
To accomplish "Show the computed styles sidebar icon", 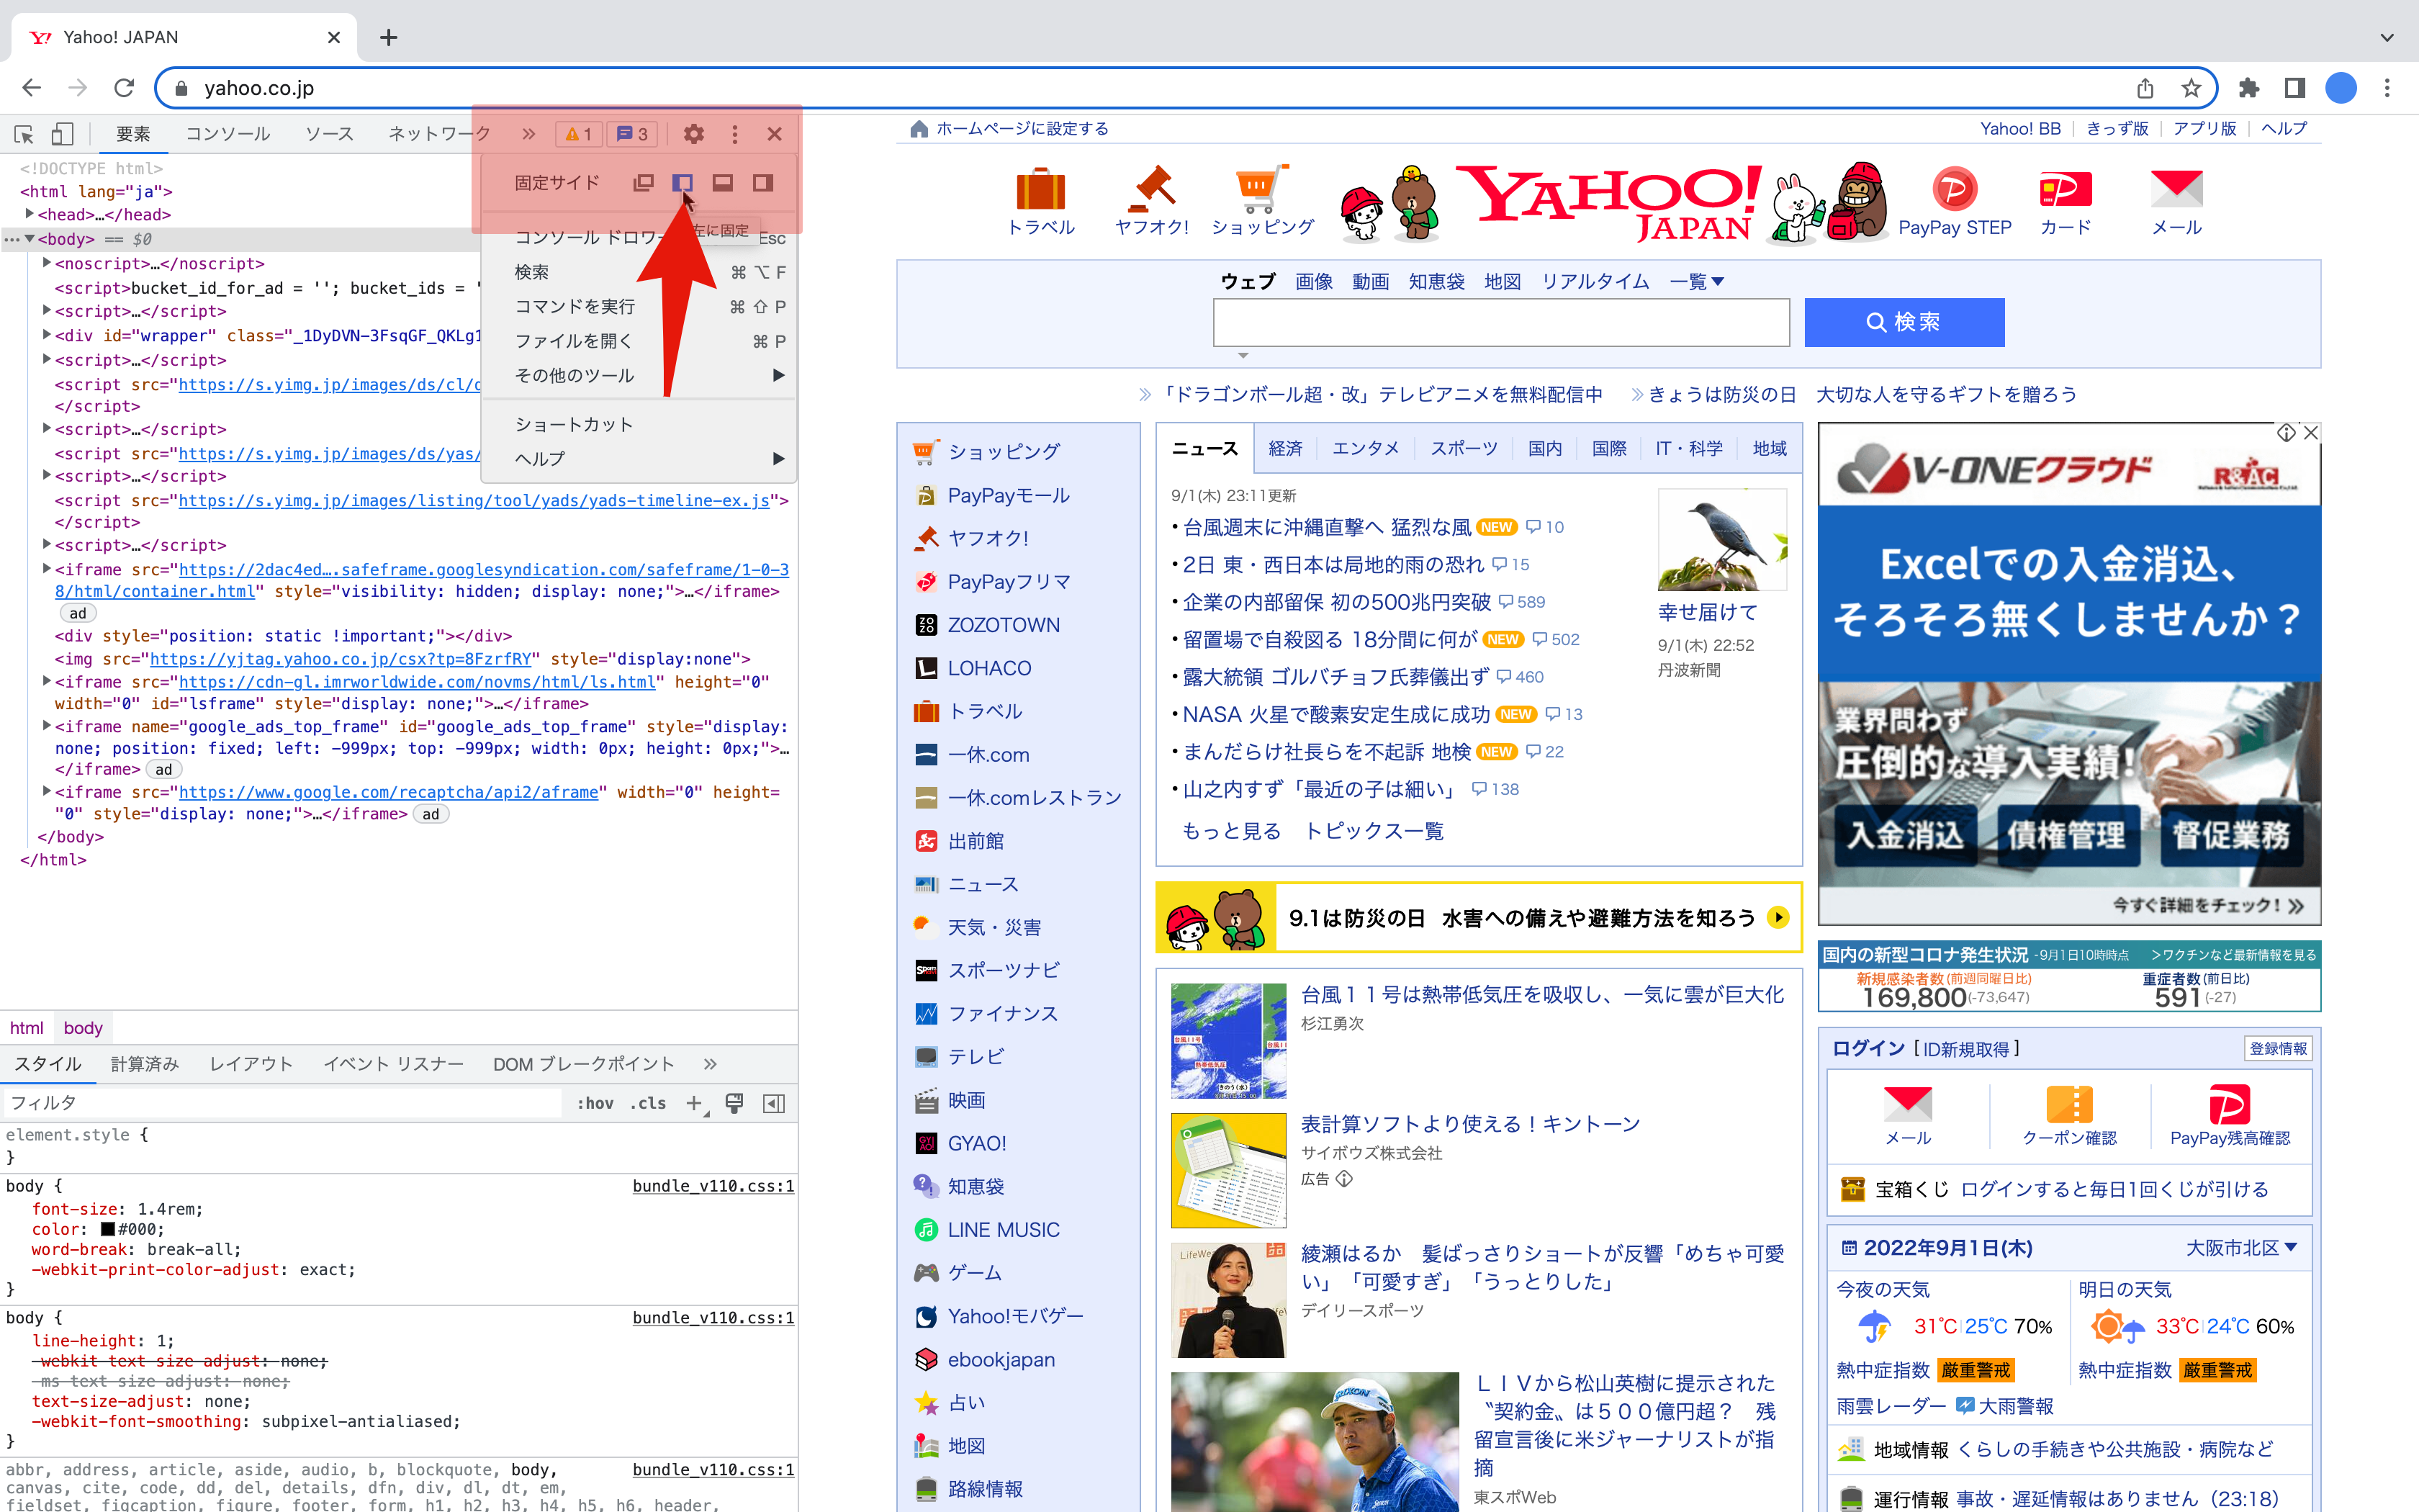I will [774, 1103].
